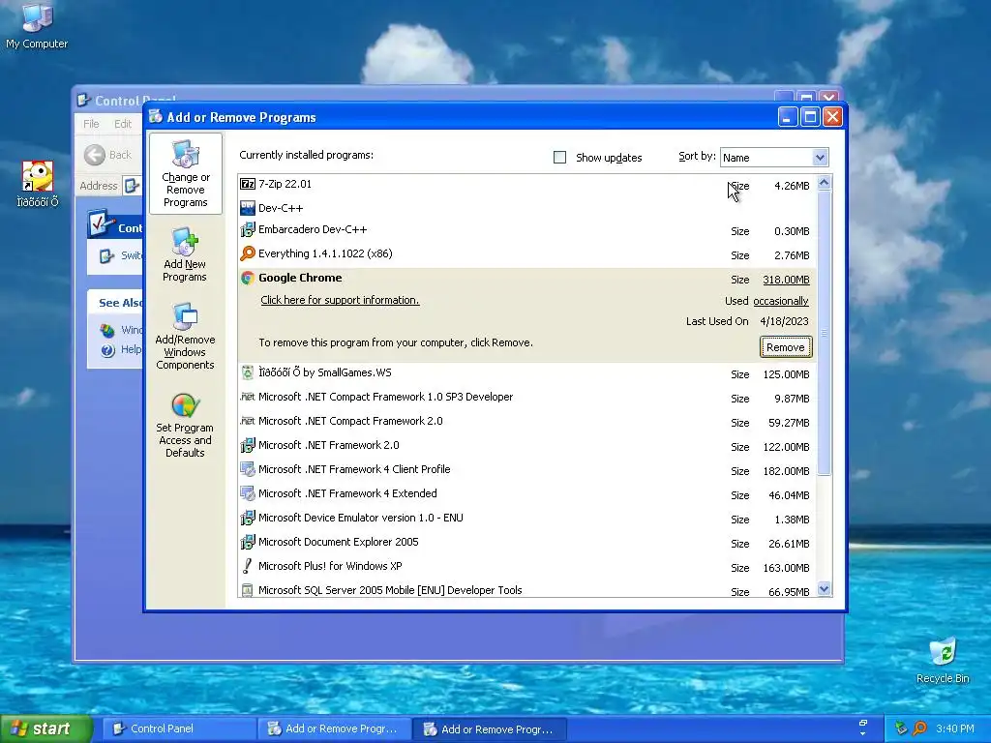Screen dimensions: 991x743
Task: Click .NET Framework 4 Client Profile icon
Action: pyautogui.click(x=248, y=469)
